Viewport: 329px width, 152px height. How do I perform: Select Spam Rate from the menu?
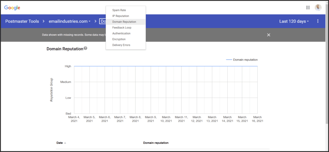coord(119,10)
